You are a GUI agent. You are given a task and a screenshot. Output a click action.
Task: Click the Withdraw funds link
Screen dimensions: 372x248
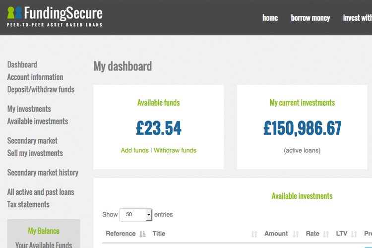(x=175, y=150)
